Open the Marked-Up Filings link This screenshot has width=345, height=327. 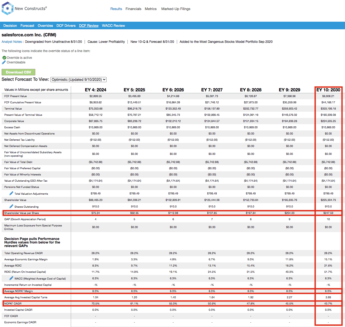coord(176,9)
